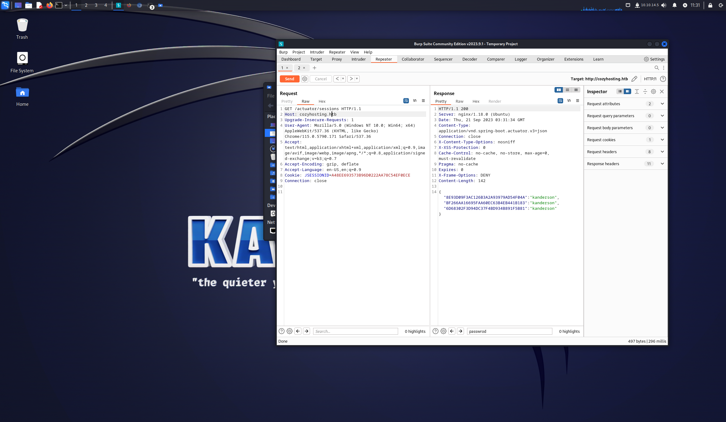The image size is (726, 422).
Task: Toggle word wrap in Request panel
Action: point(406,101)
